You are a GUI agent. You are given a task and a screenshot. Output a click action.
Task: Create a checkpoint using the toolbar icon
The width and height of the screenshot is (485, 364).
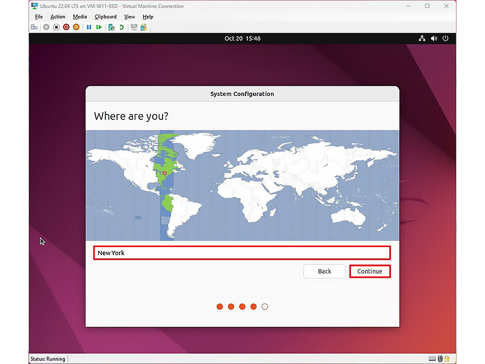(112, 27)
